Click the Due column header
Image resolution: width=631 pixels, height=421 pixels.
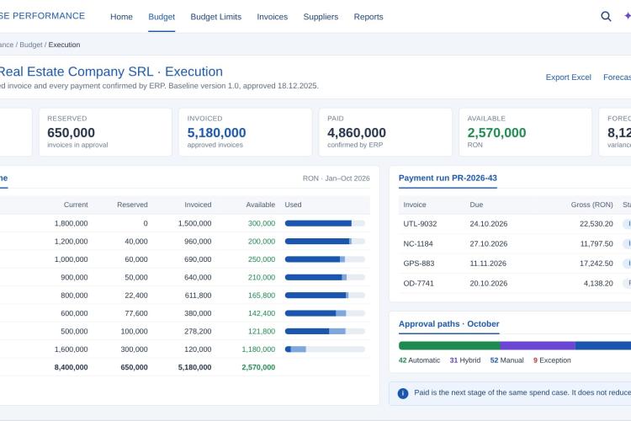tap(476, 205)
